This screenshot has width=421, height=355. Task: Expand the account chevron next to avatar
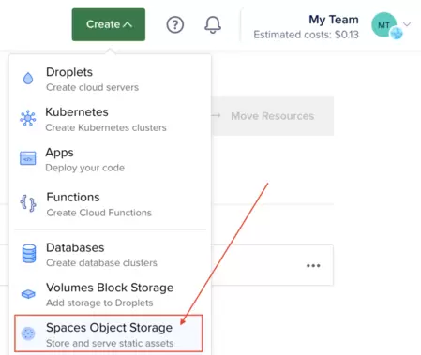(x=407, y=24)
